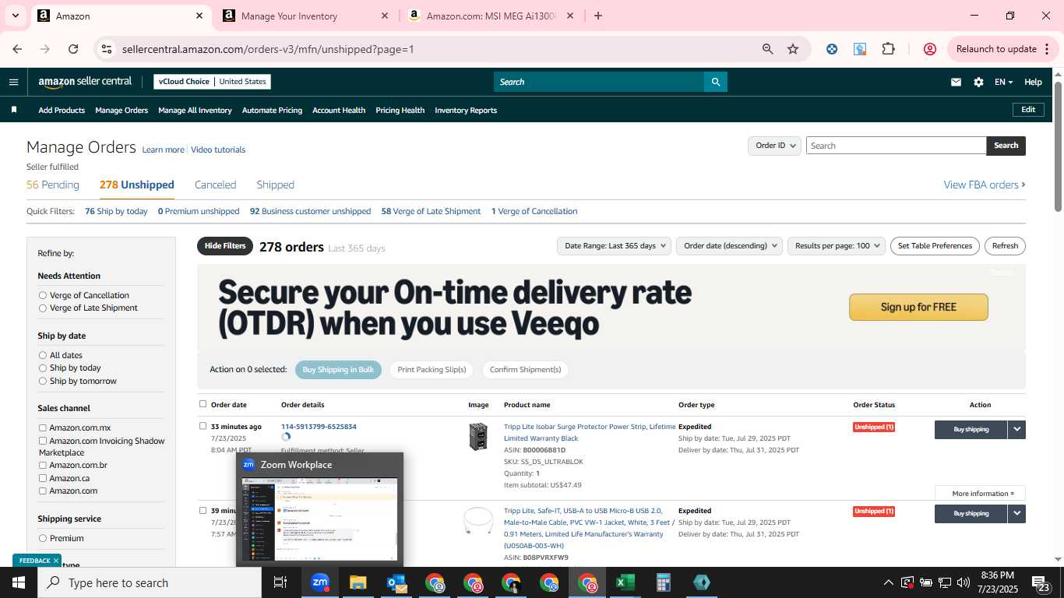
Task: Open the Order ID search type dropdown
Action: click(x=774, y=146)
